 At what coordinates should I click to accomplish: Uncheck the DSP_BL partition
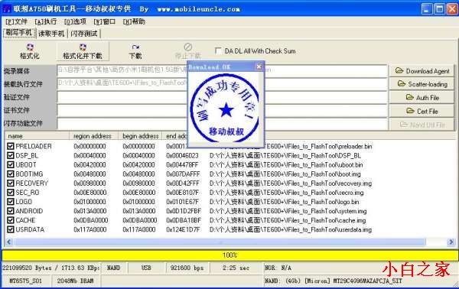point(11,155)
